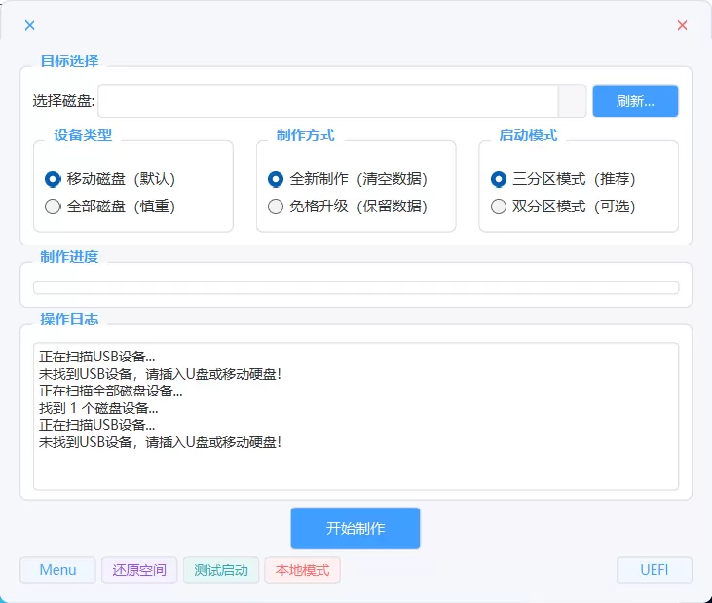Viewport: 712px width, 603px height.
Task: Toggle the UEFI button
Action: click(655, 570)
